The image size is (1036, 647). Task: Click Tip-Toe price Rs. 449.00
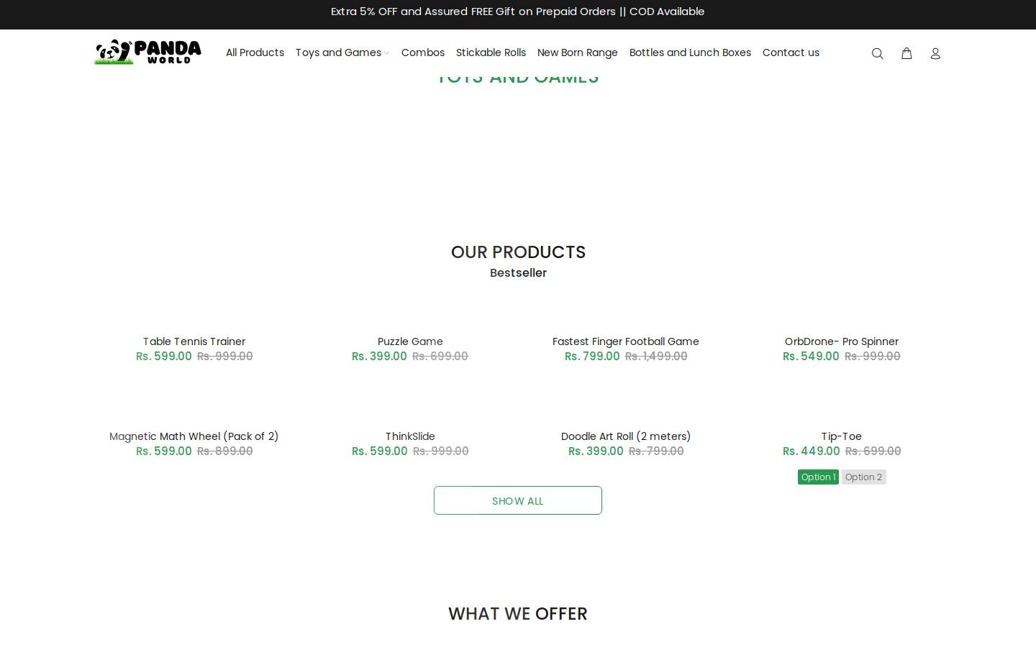click(812, 451)
